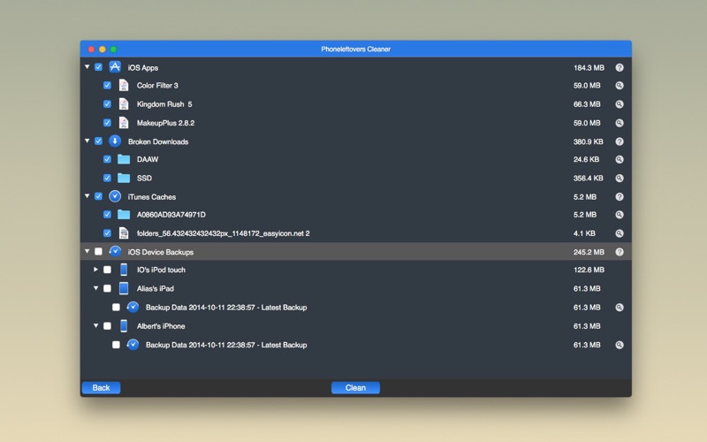Image resolution: width=707 pixels, height=442 pixels.
Task: Collapse the iTunes Caches group
Action: coord(87,195)
